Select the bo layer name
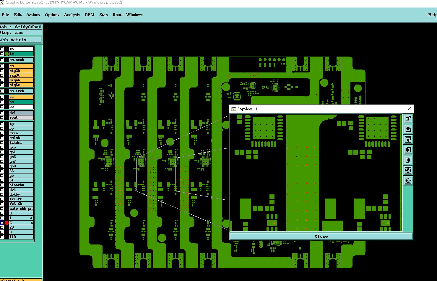The width and height of the screenshot is (437, 281). 21,107
